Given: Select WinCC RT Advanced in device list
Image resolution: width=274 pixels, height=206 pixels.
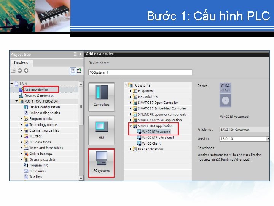Looking at the screenshot, I should [156, 132].
